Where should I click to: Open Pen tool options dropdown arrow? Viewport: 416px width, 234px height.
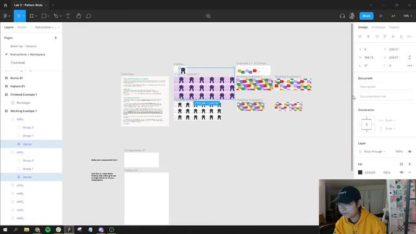[x=60, y=16]
